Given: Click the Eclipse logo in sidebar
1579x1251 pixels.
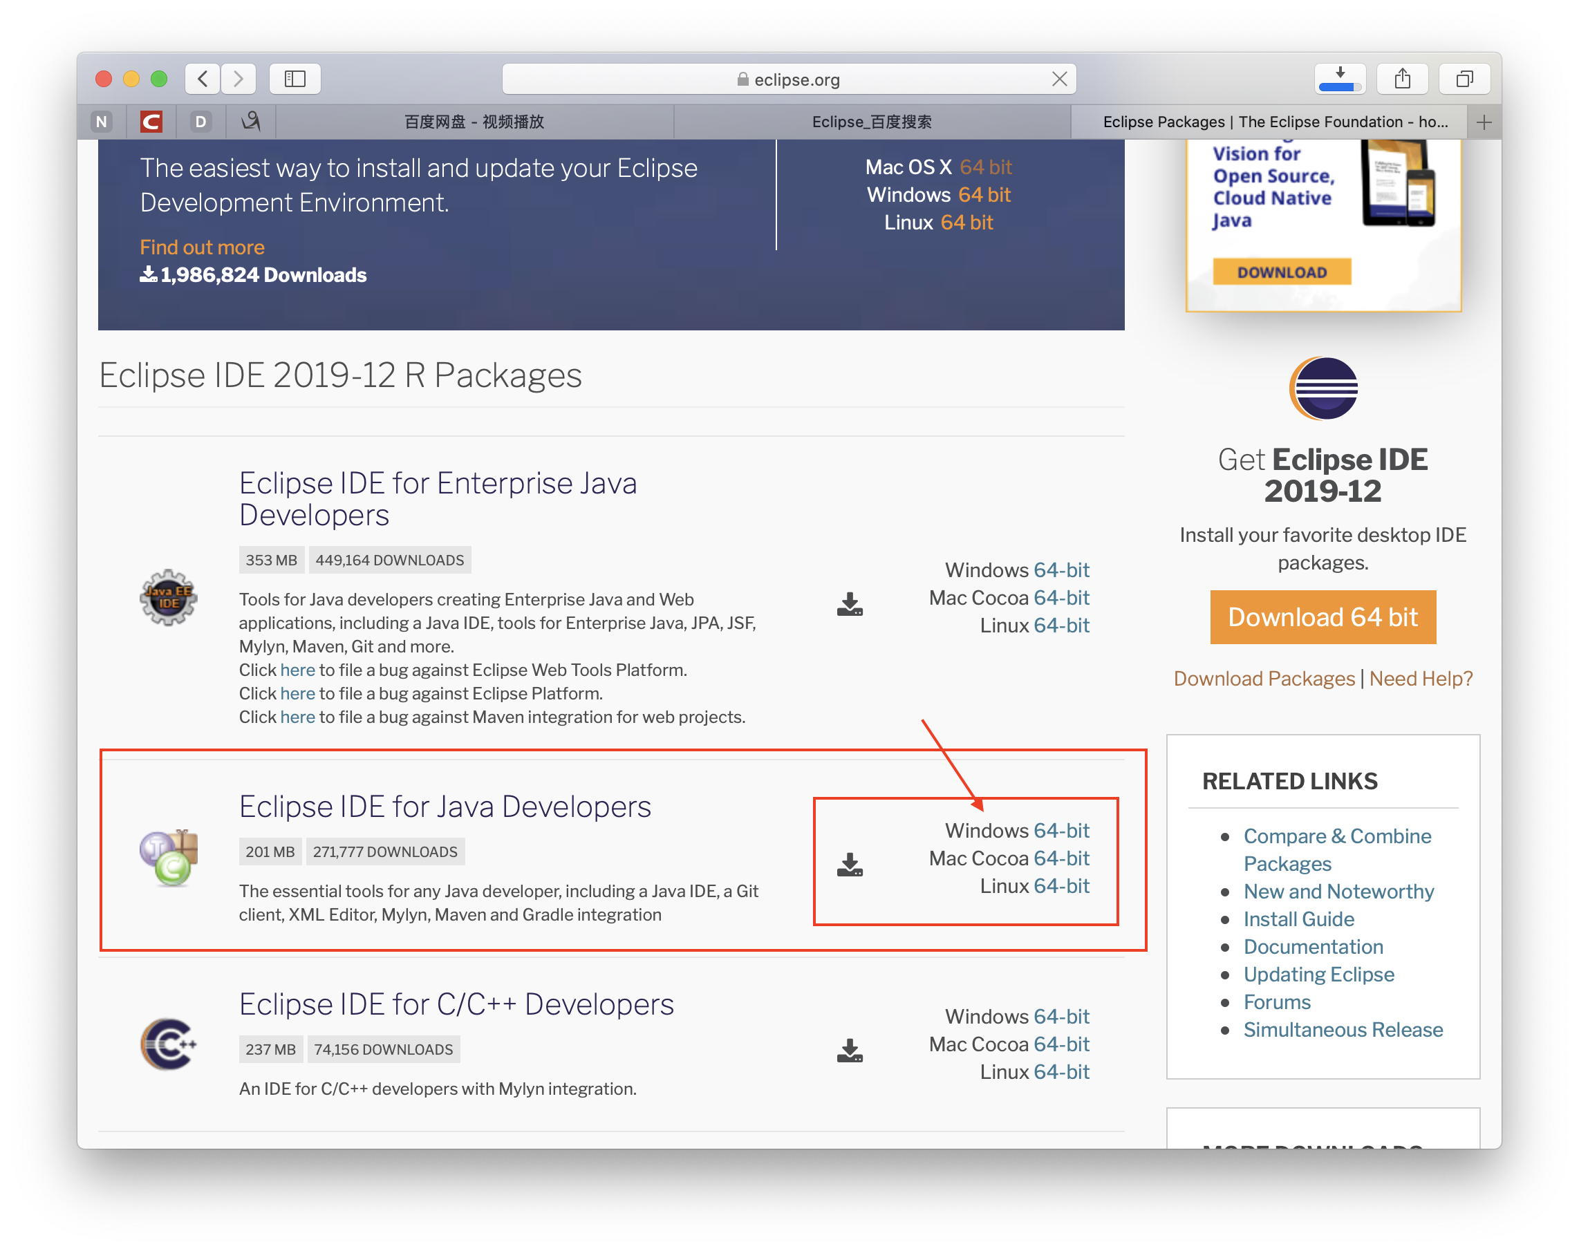Looking at the screenshot, I should pos(1323,388).
